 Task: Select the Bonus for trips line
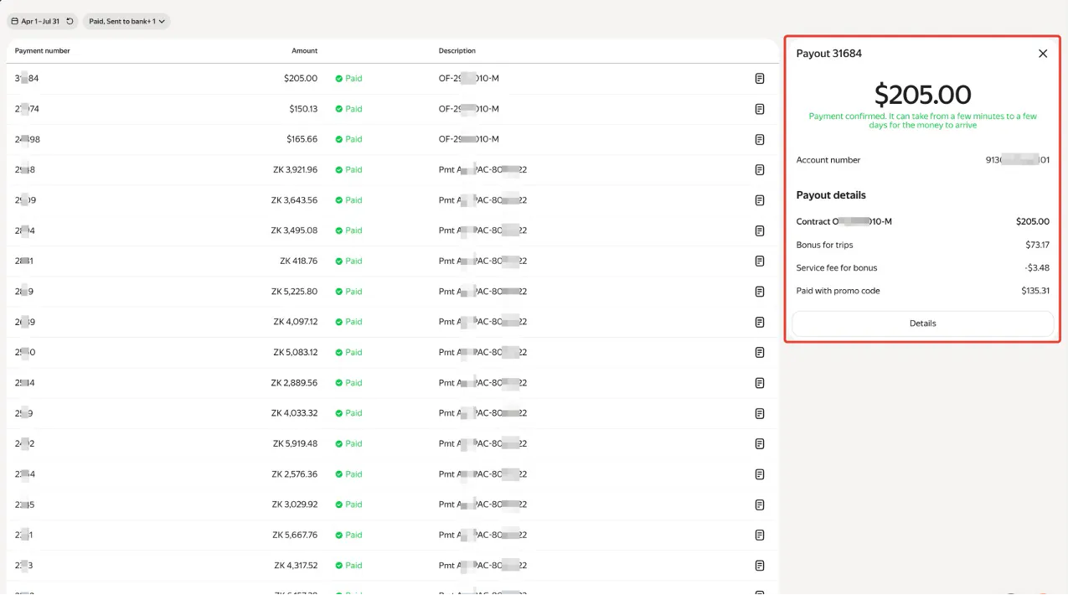click(922, 246)
